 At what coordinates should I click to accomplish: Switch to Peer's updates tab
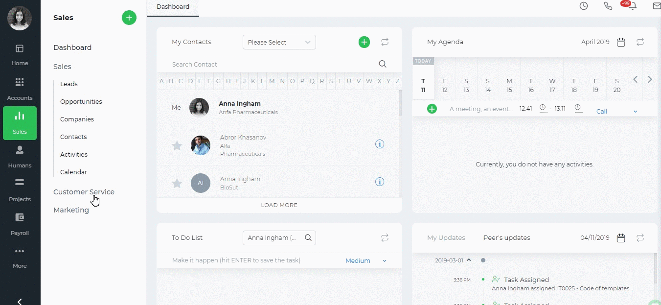tap(507, 238)
